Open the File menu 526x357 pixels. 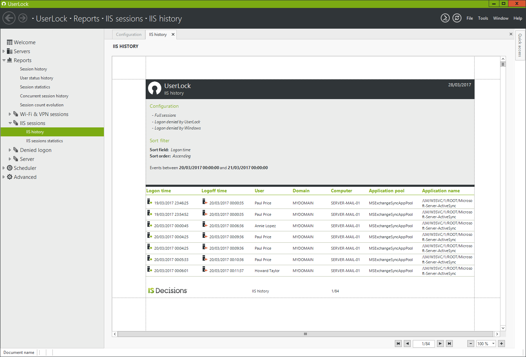pyautogui.click(x=470, y=18)
